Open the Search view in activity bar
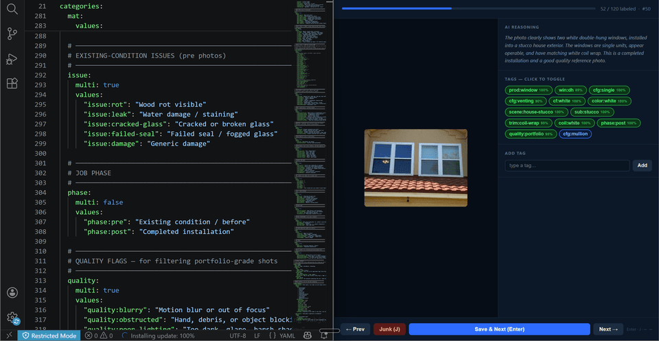 point(12,9)
